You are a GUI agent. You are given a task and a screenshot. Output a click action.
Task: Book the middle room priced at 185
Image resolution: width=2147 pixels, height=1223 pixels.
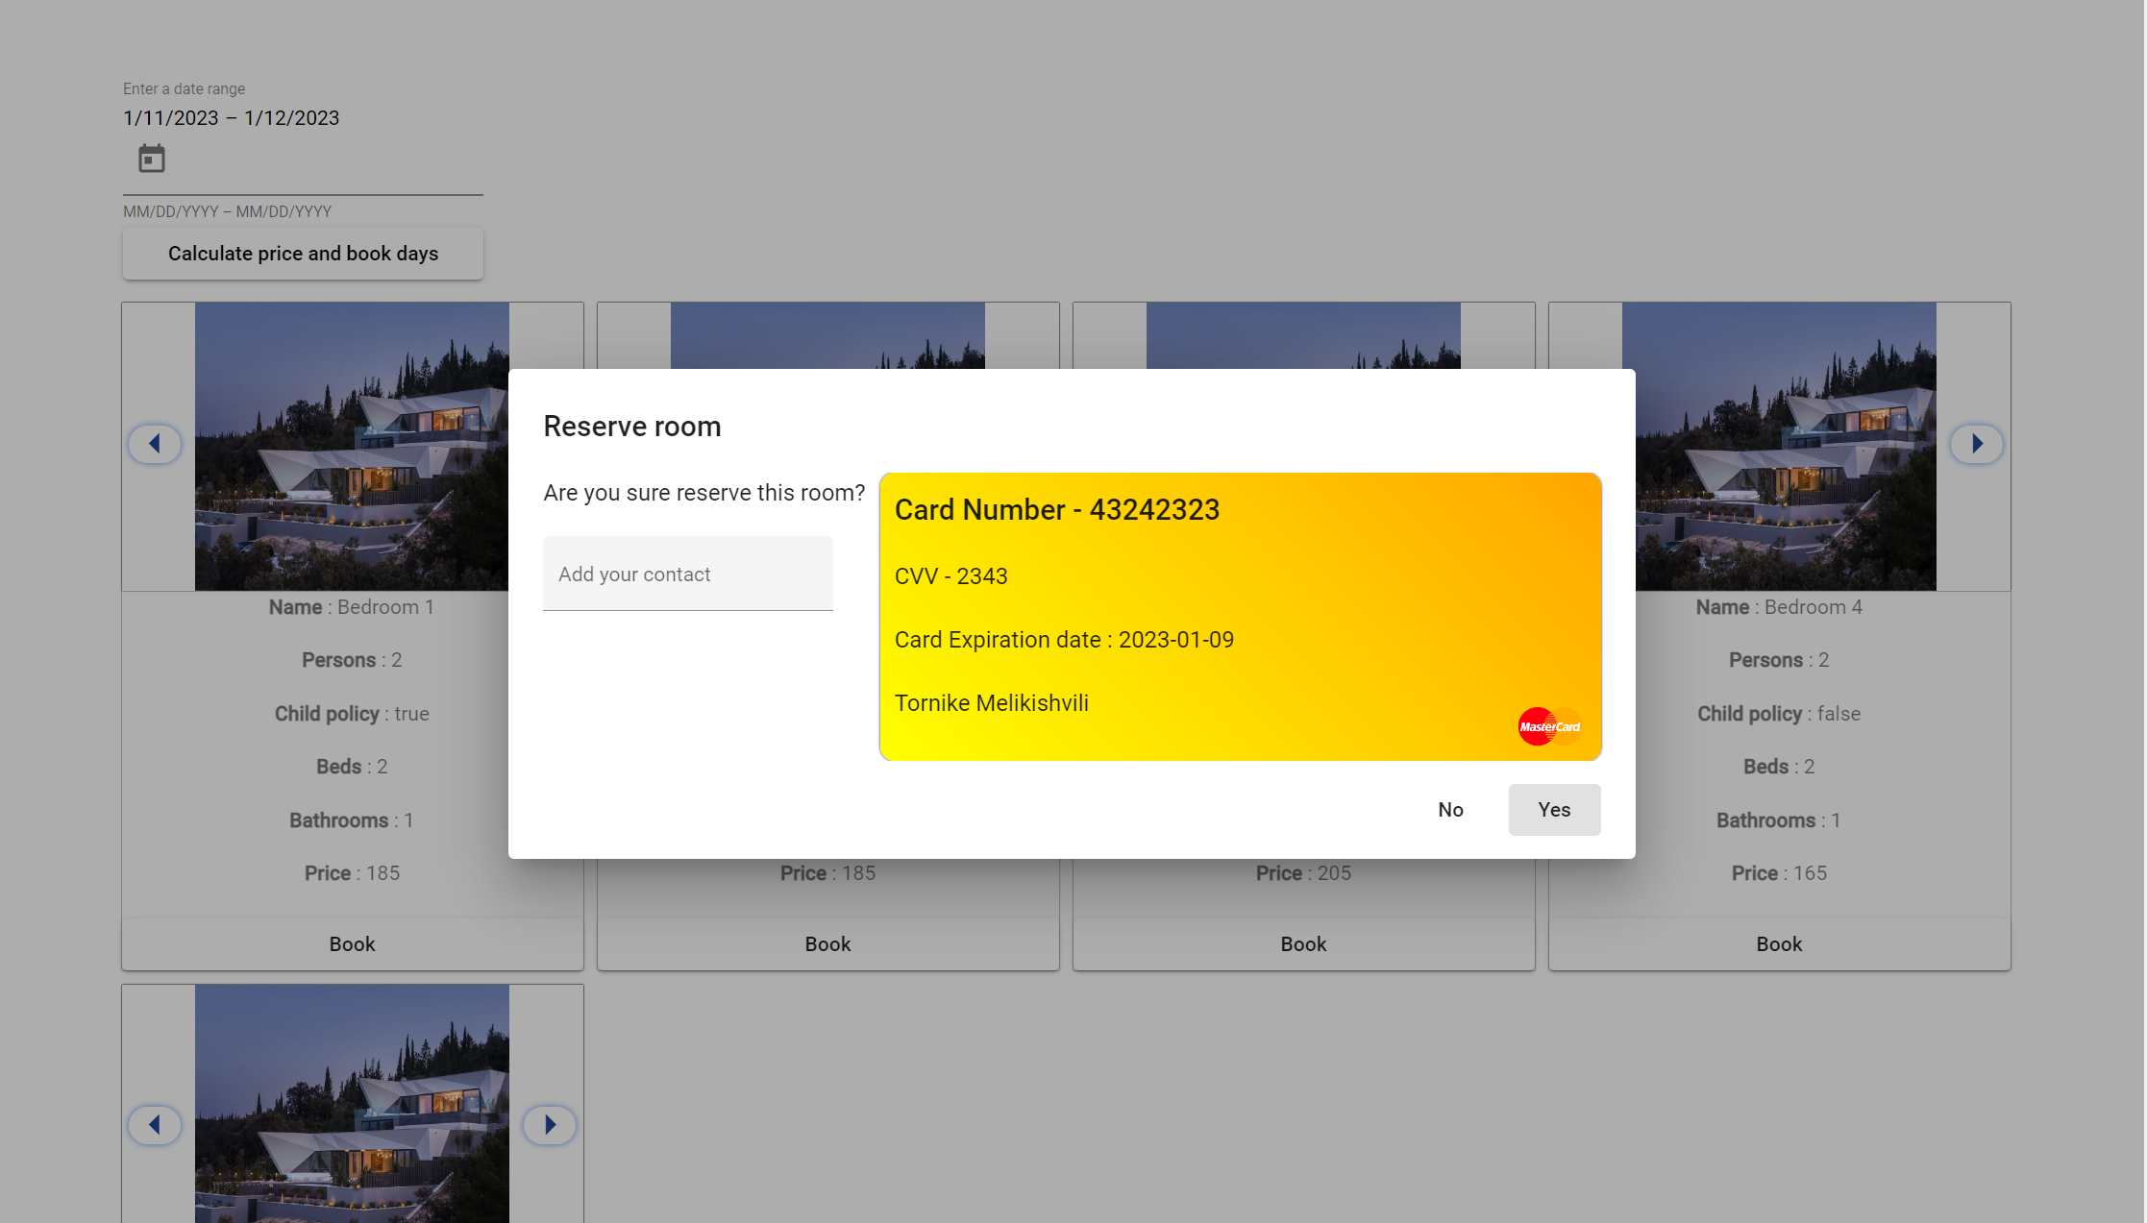pos(827,943)
